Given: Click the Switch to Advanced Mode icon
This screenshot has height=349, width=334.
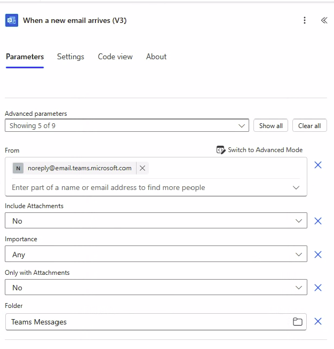Looking at the screenshot, I should pyautogui.click(x=220, y=150).
